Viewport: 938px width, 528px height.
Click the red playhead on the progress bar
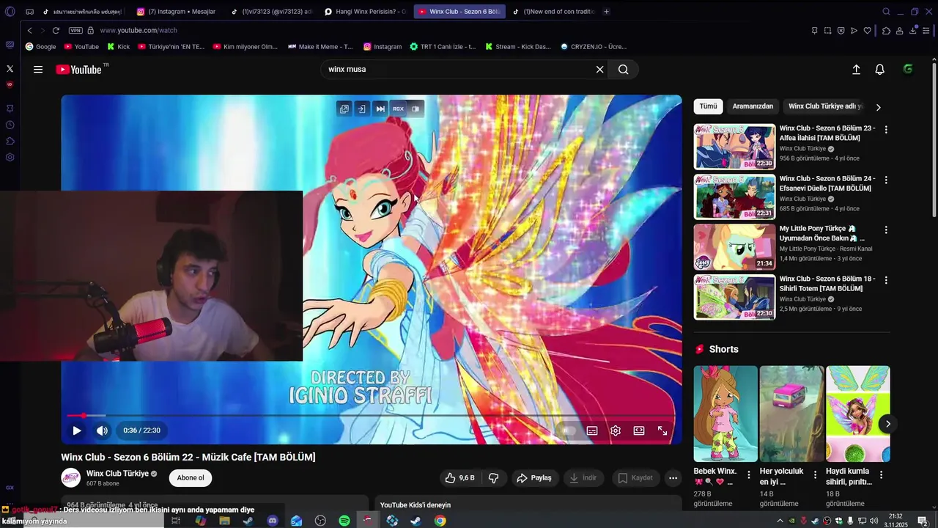84,416
